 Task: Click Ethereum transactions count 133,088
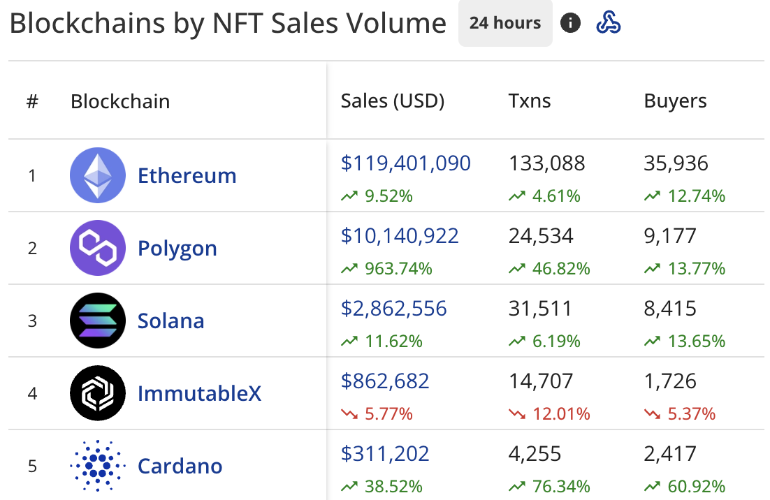coord(546,163)
